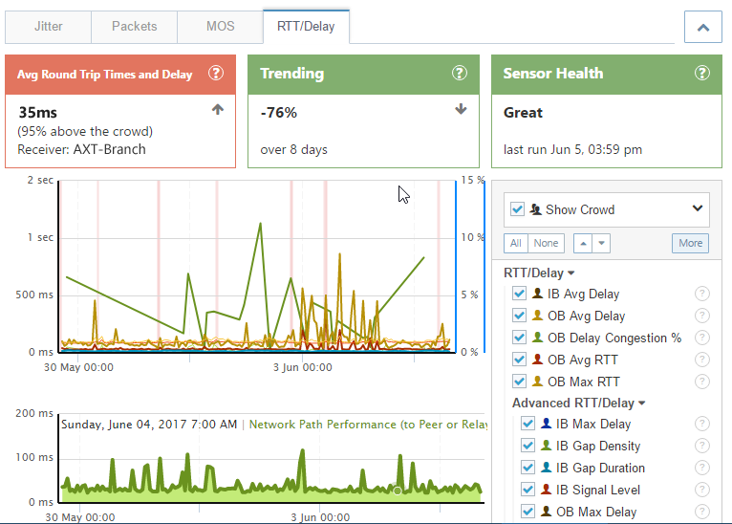Click the red OB Avg RTT person icon
Screen dimensions: 732x524
[x=537, y=359]
